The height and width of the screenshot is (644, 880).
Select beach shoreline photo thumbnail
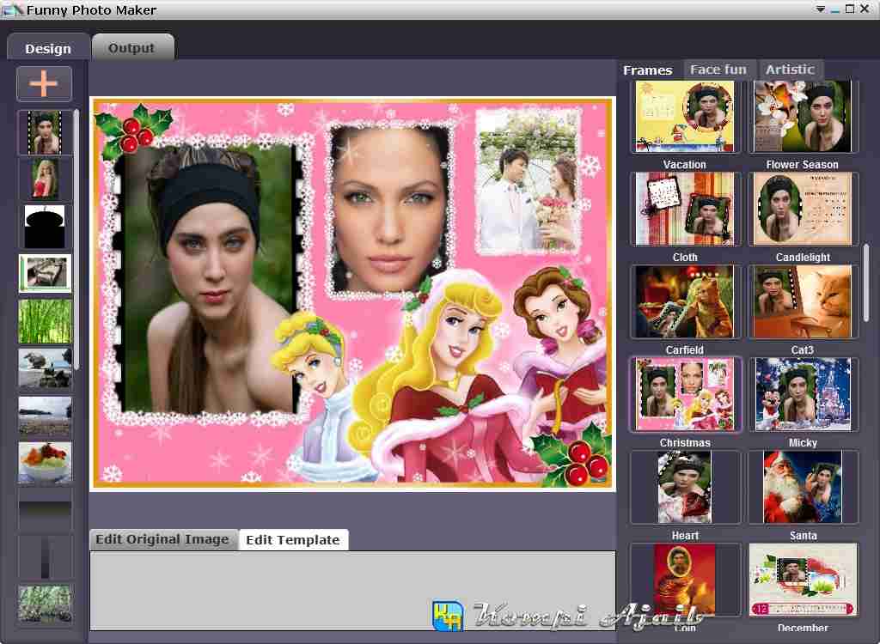tap(45, 416)
